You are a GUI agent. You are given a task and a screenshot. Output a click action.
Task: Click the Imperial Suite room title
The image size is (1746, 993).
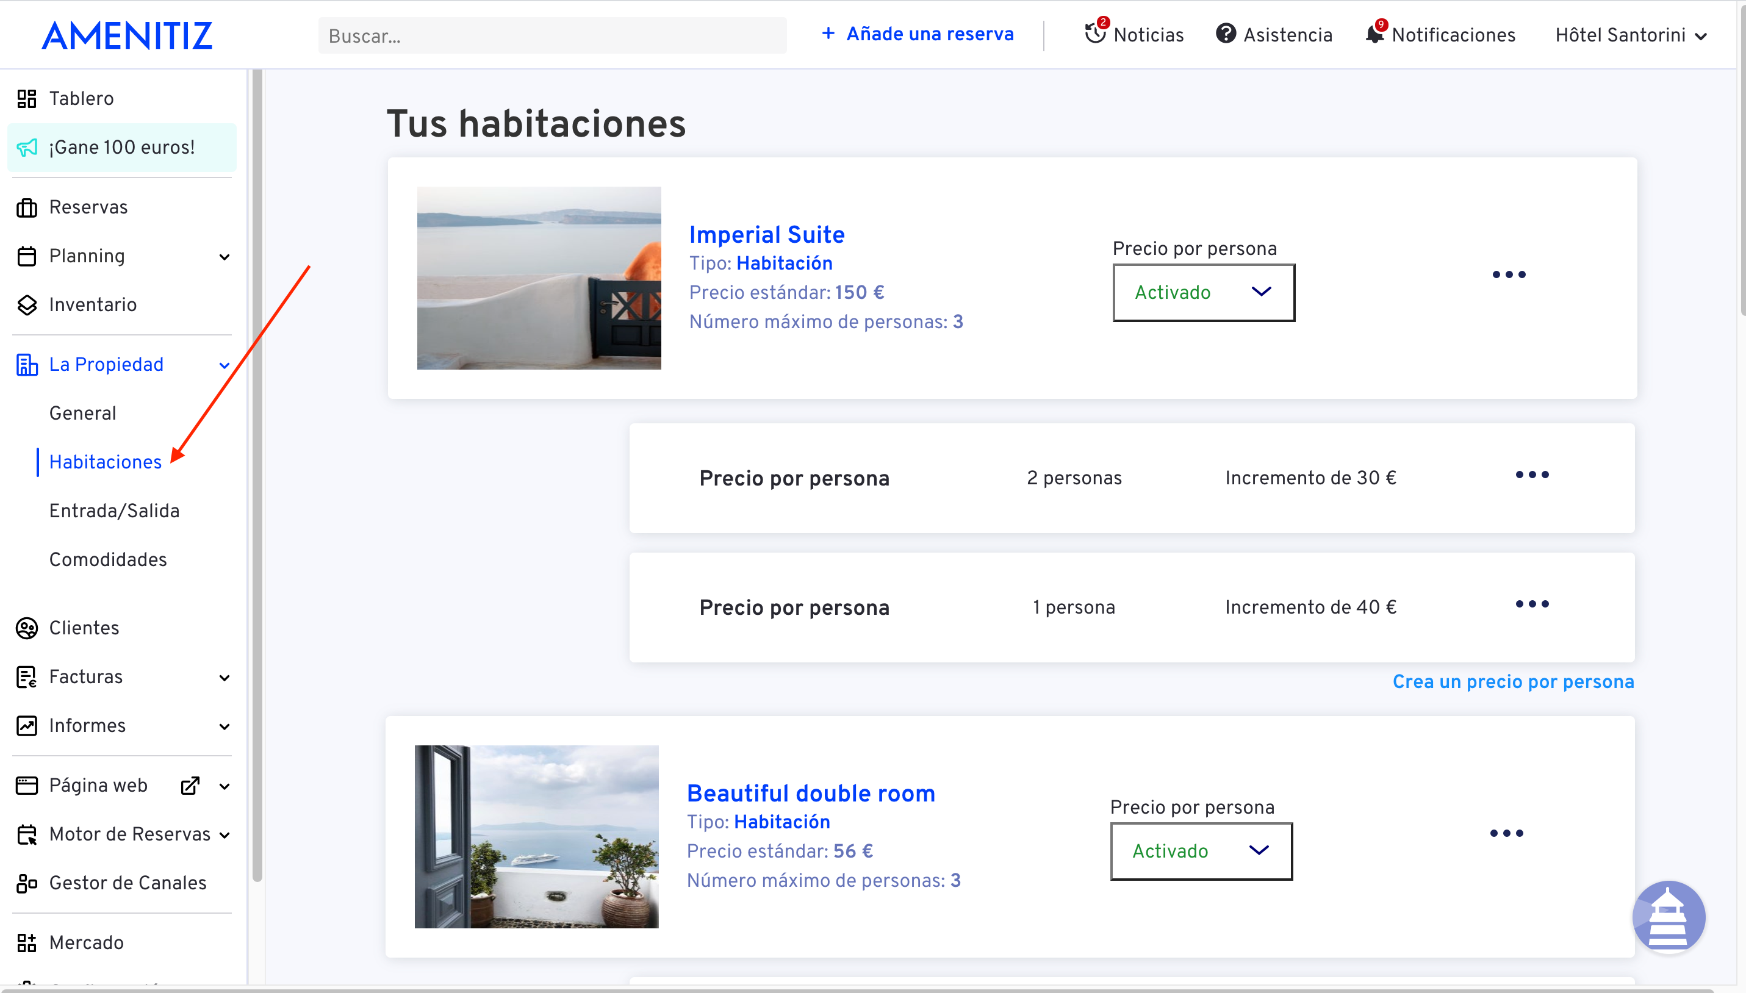pos(767,235)
